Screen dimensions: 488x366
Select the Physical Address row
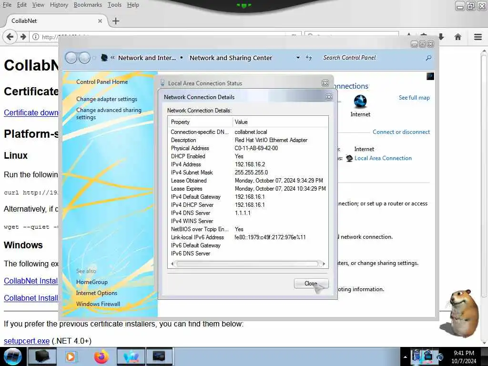[x=248, y=148]
